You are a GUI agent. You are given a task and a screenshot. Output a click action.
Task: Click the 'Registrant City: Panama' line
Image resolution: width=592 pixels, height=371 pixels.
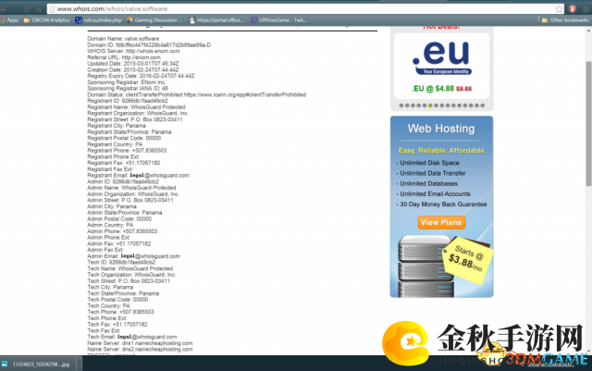(117, 126)
